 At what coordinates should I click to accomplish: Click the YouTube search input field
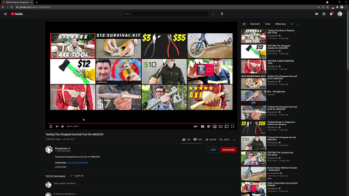pos(165,14)
